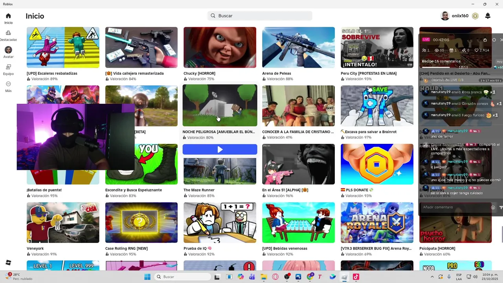Show hidden system tray icons chevron

coord(432,277)
